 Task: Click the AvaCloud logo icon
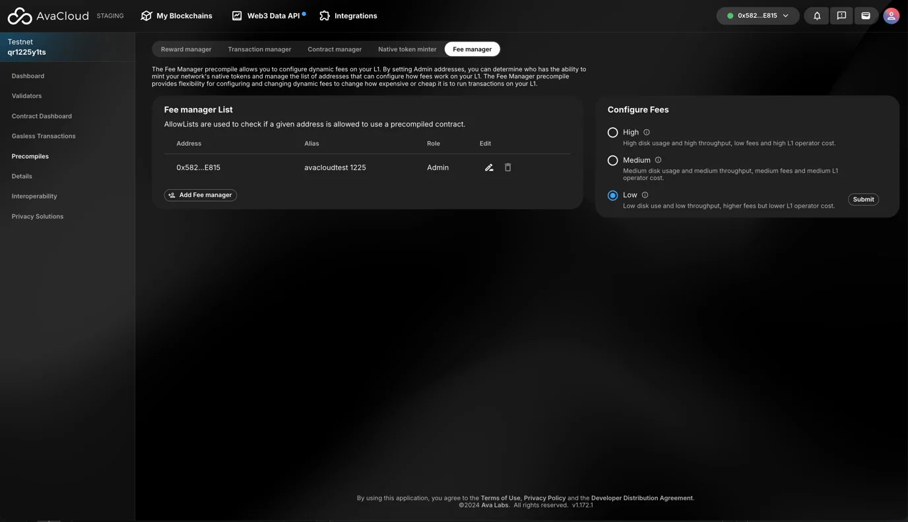point(20,16)
